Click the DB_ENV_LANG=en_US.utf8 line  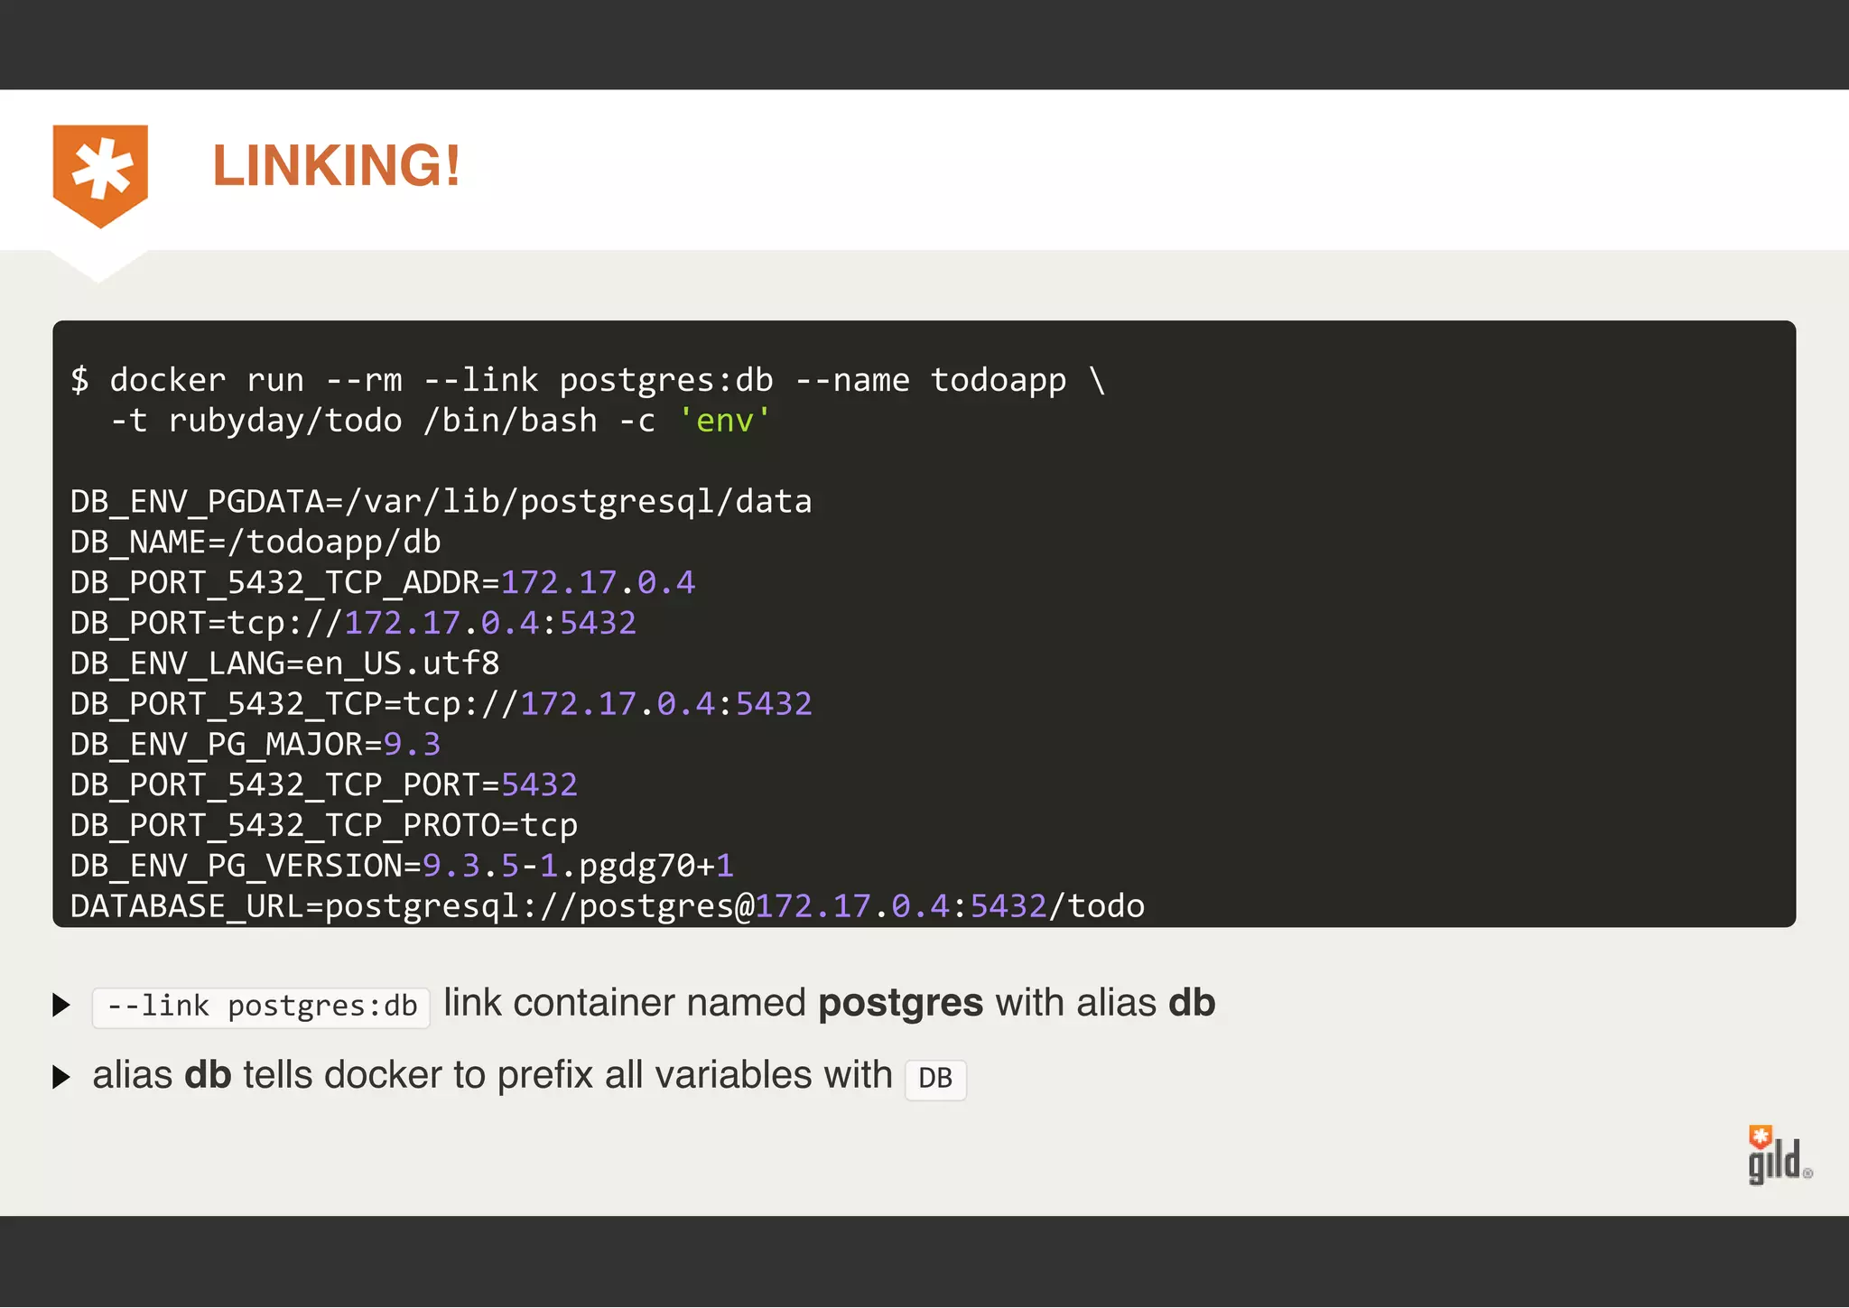click(285, 663)
